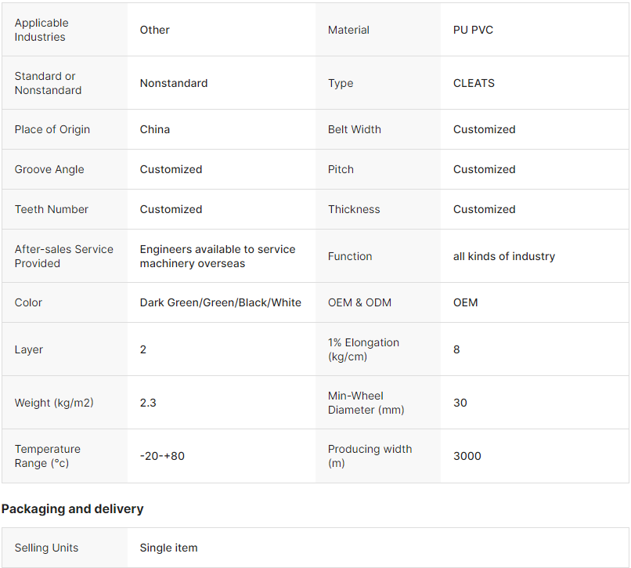Click the 'PU PVC' material value

473,30
